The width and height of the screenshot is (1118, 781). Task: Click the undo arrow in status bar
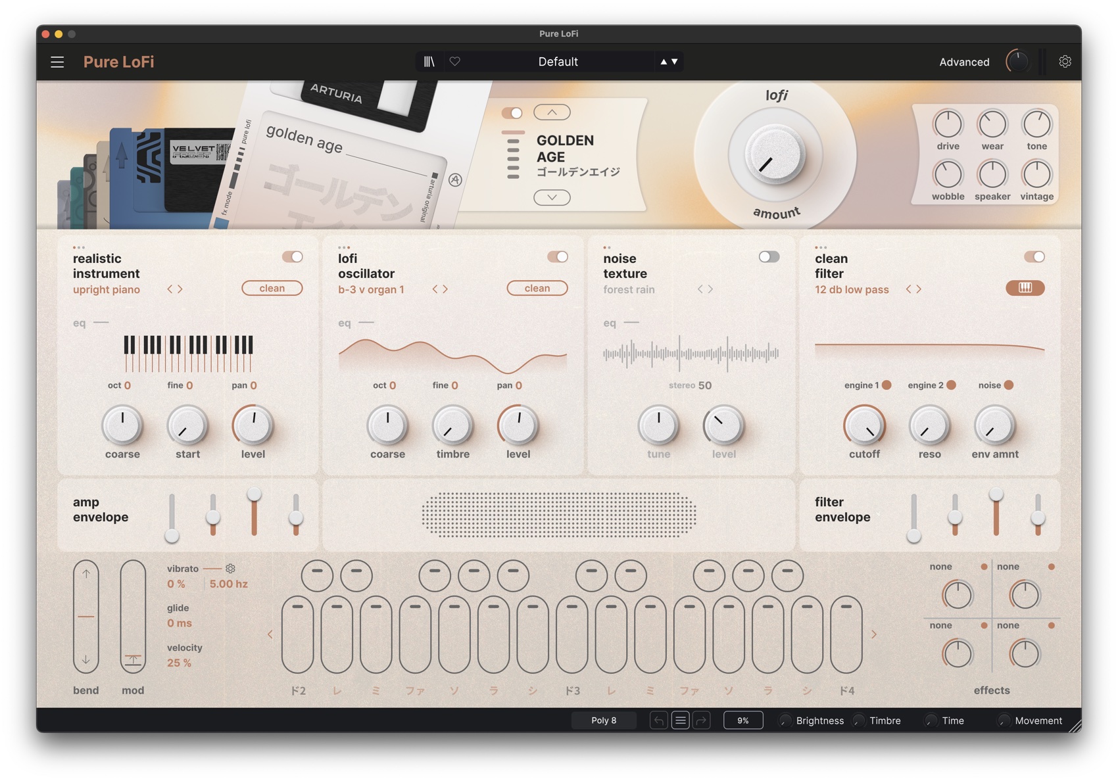[658, 721]
